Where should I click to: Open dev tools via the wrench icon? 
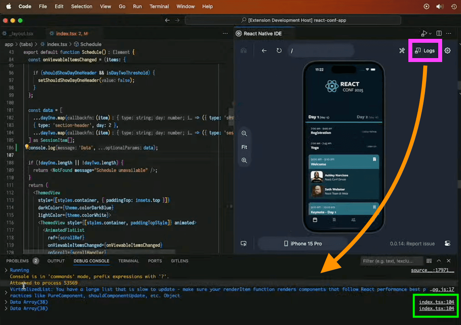coord(402,50)
